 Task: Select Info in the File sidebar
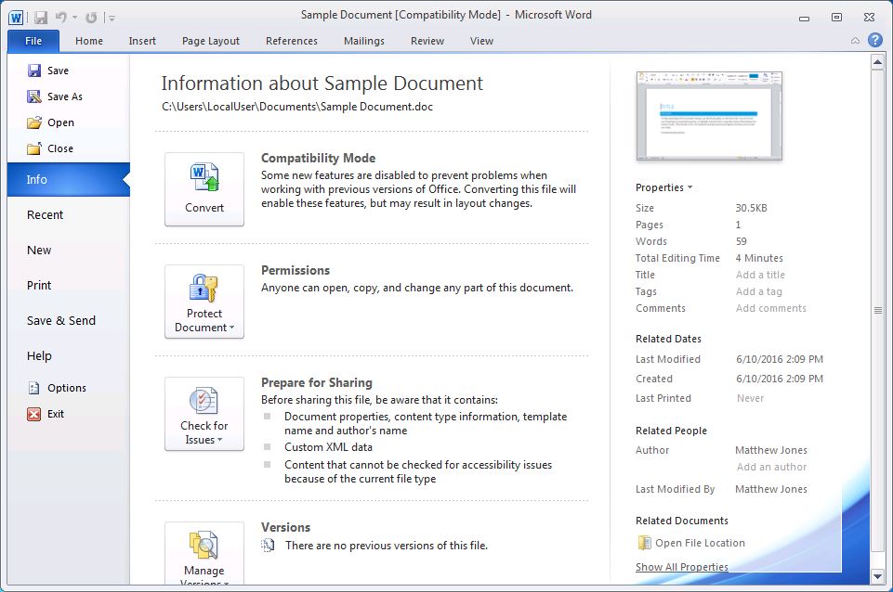coord(69,180)
